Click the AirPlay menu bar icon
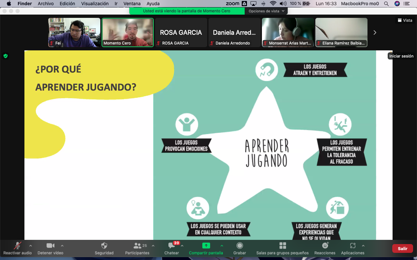The width and height of the screenshot is (417, 260). [x=254, y=4]
